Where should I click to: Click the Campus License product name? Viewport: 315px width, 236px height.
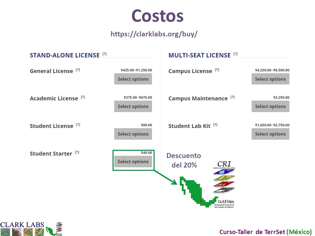click(x=190, y=71)
